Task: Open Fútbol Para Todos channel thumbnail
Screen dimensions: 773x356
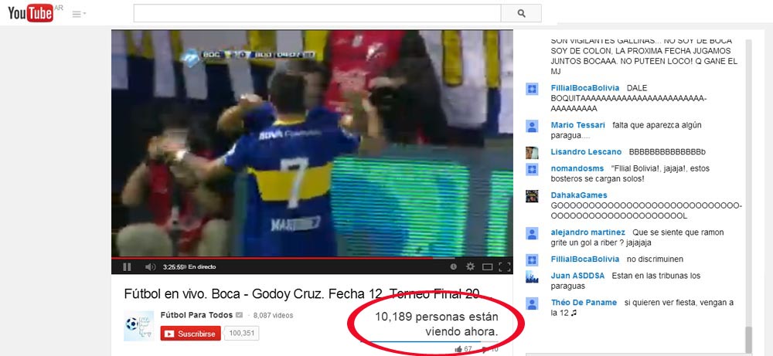Action: pos(138,325)
